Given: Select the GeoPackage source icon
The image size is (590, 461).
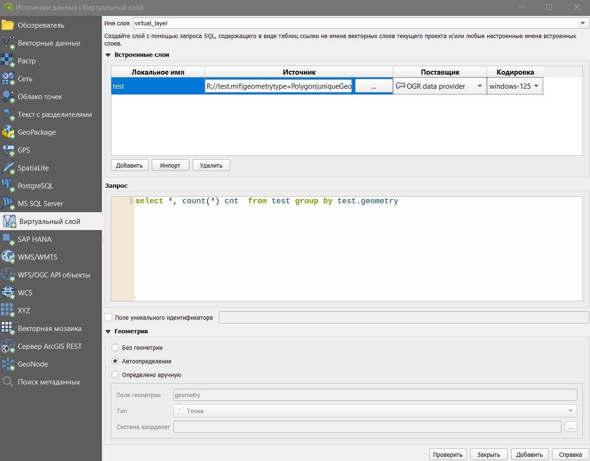Looking at the screenshot, I should (8, 132).
